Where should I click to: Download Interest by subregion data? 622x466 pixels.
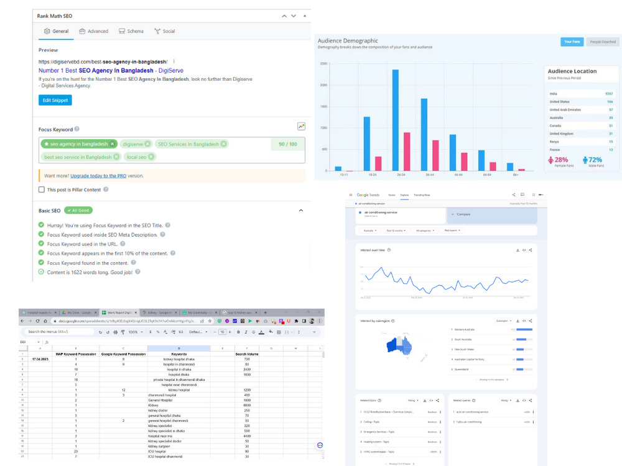point(518,321)
